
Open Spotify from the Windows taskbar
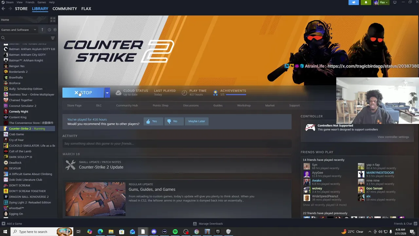175,232
